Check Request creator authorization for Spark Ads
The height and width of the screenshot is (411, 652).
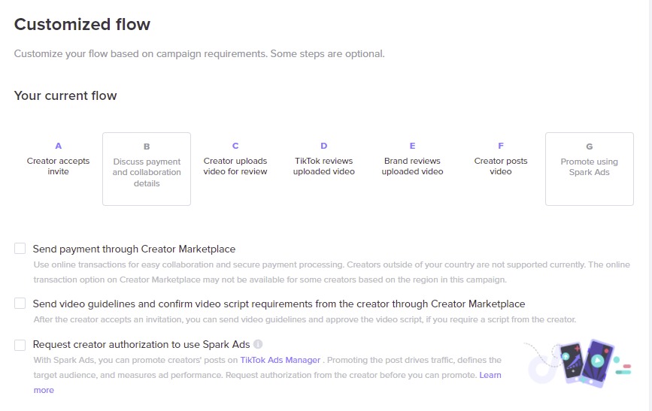click(x=20, y=345)
